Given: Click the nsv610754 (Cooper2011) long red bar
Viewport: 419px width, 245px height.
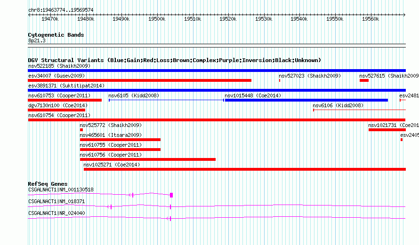Looking at the screenshot, I should (217, 120).
